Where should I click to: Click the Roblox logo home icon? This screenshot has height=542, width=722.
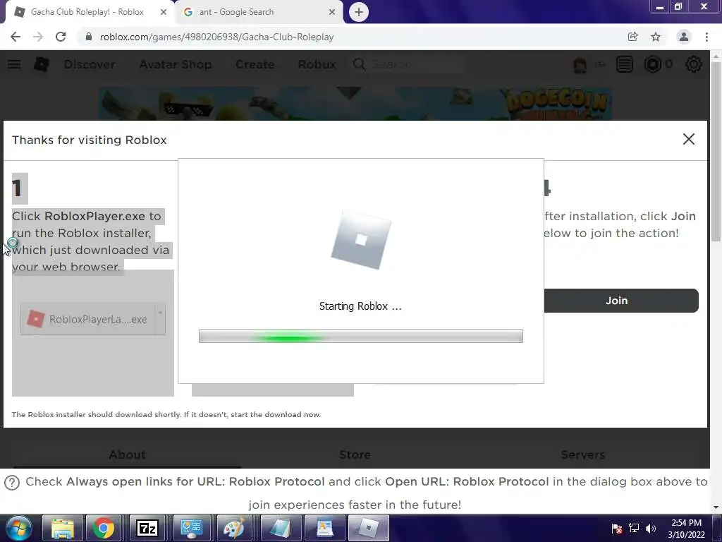pos(41,64)
